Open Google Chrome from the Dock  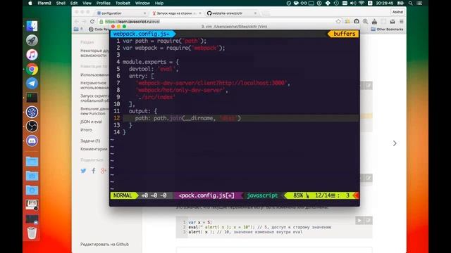(x=32, y=69)
